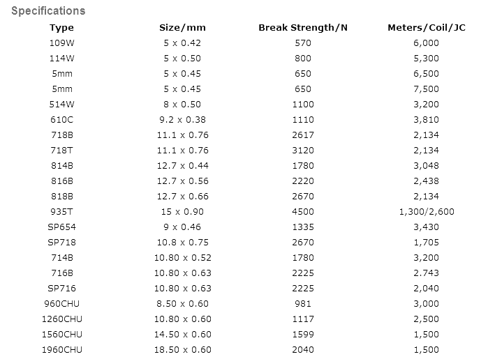495x359 pixels.
Task: Select the SP718 type cell
Action: (62, 243)
